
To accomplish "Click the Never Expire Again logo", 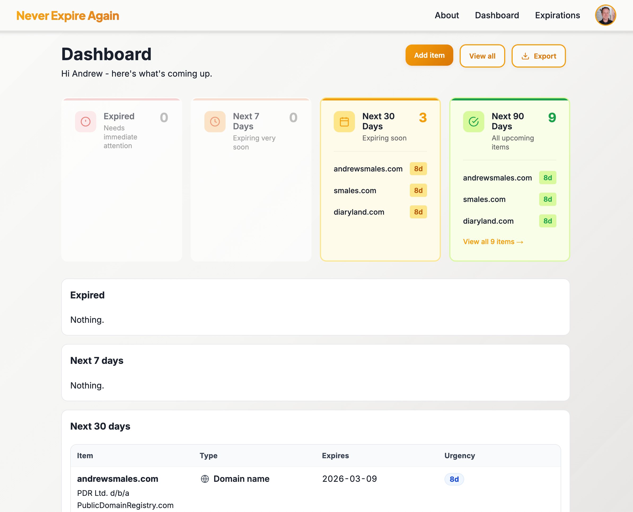I will (x=68, y=15).
